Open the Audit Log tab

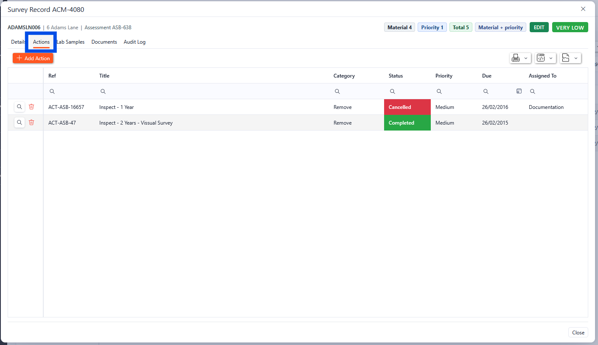click(x=135, y=42)
